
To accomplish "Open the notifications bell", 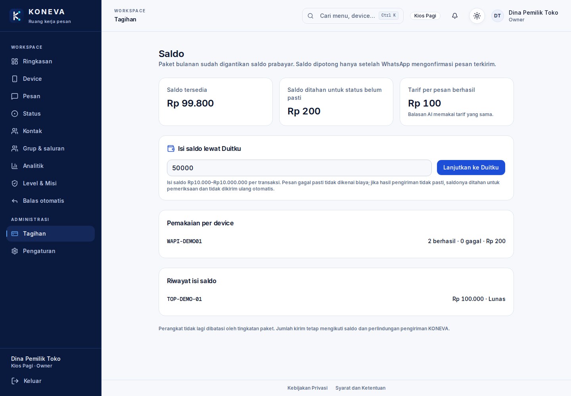I will click(455, 16).
